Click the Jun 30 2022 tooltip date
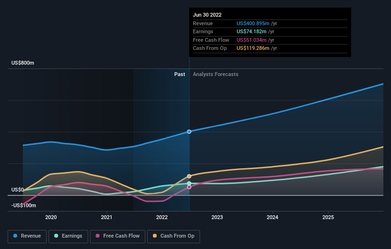 (x=207, y=15)
